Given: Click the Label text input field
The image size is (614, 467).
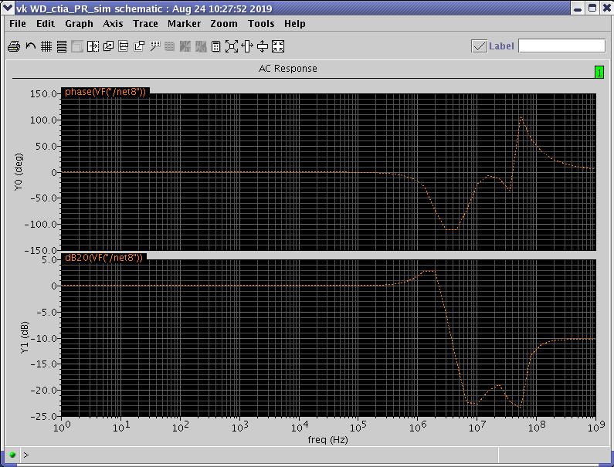Looking at the screenshot, I should tap(561, 46).
